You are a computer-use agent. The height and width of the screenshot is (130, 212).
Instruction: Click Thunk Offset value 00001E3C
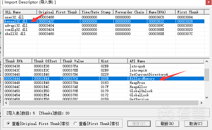coord(42,70)
